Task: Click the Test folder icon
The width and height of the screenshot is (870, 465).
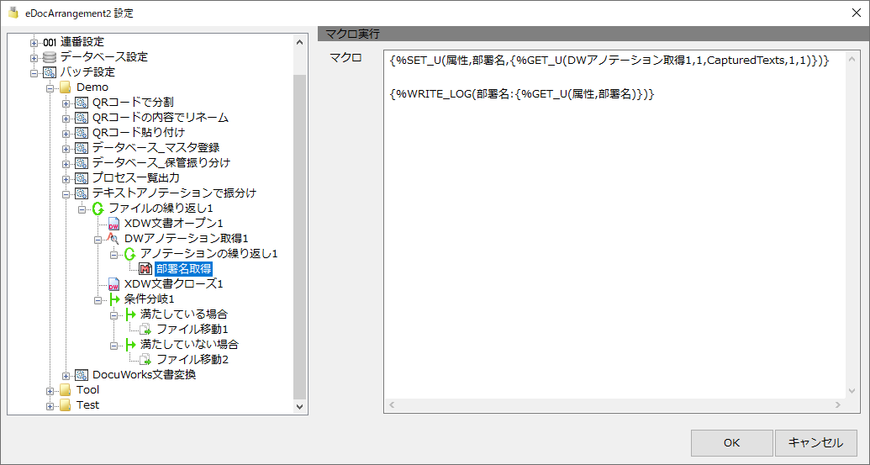Action: [66, 405]
